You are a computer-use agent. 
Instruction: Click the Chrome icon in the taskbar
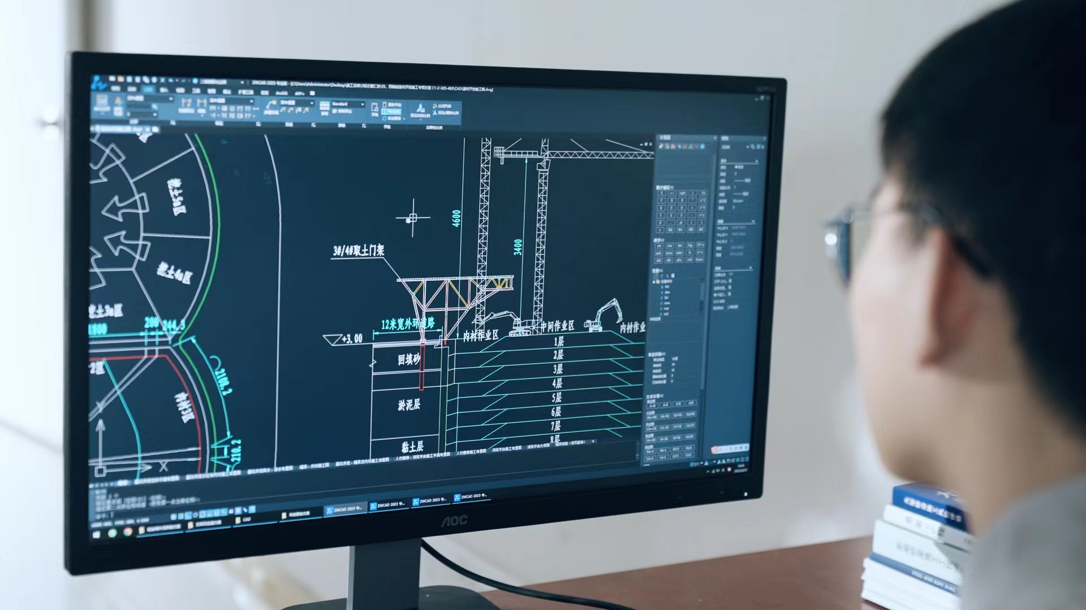pos(128,531)
